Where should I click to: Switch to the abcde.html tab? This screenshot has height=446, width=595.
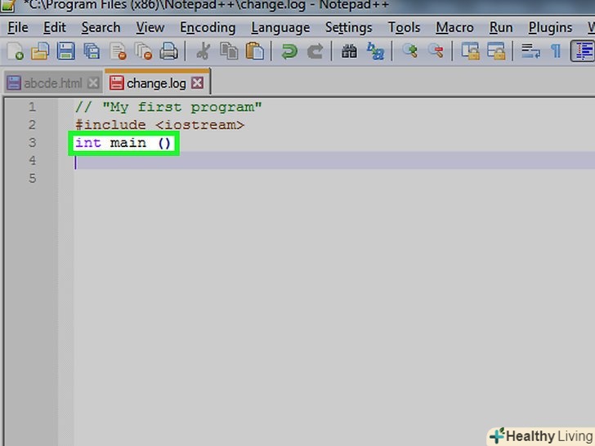53,83
